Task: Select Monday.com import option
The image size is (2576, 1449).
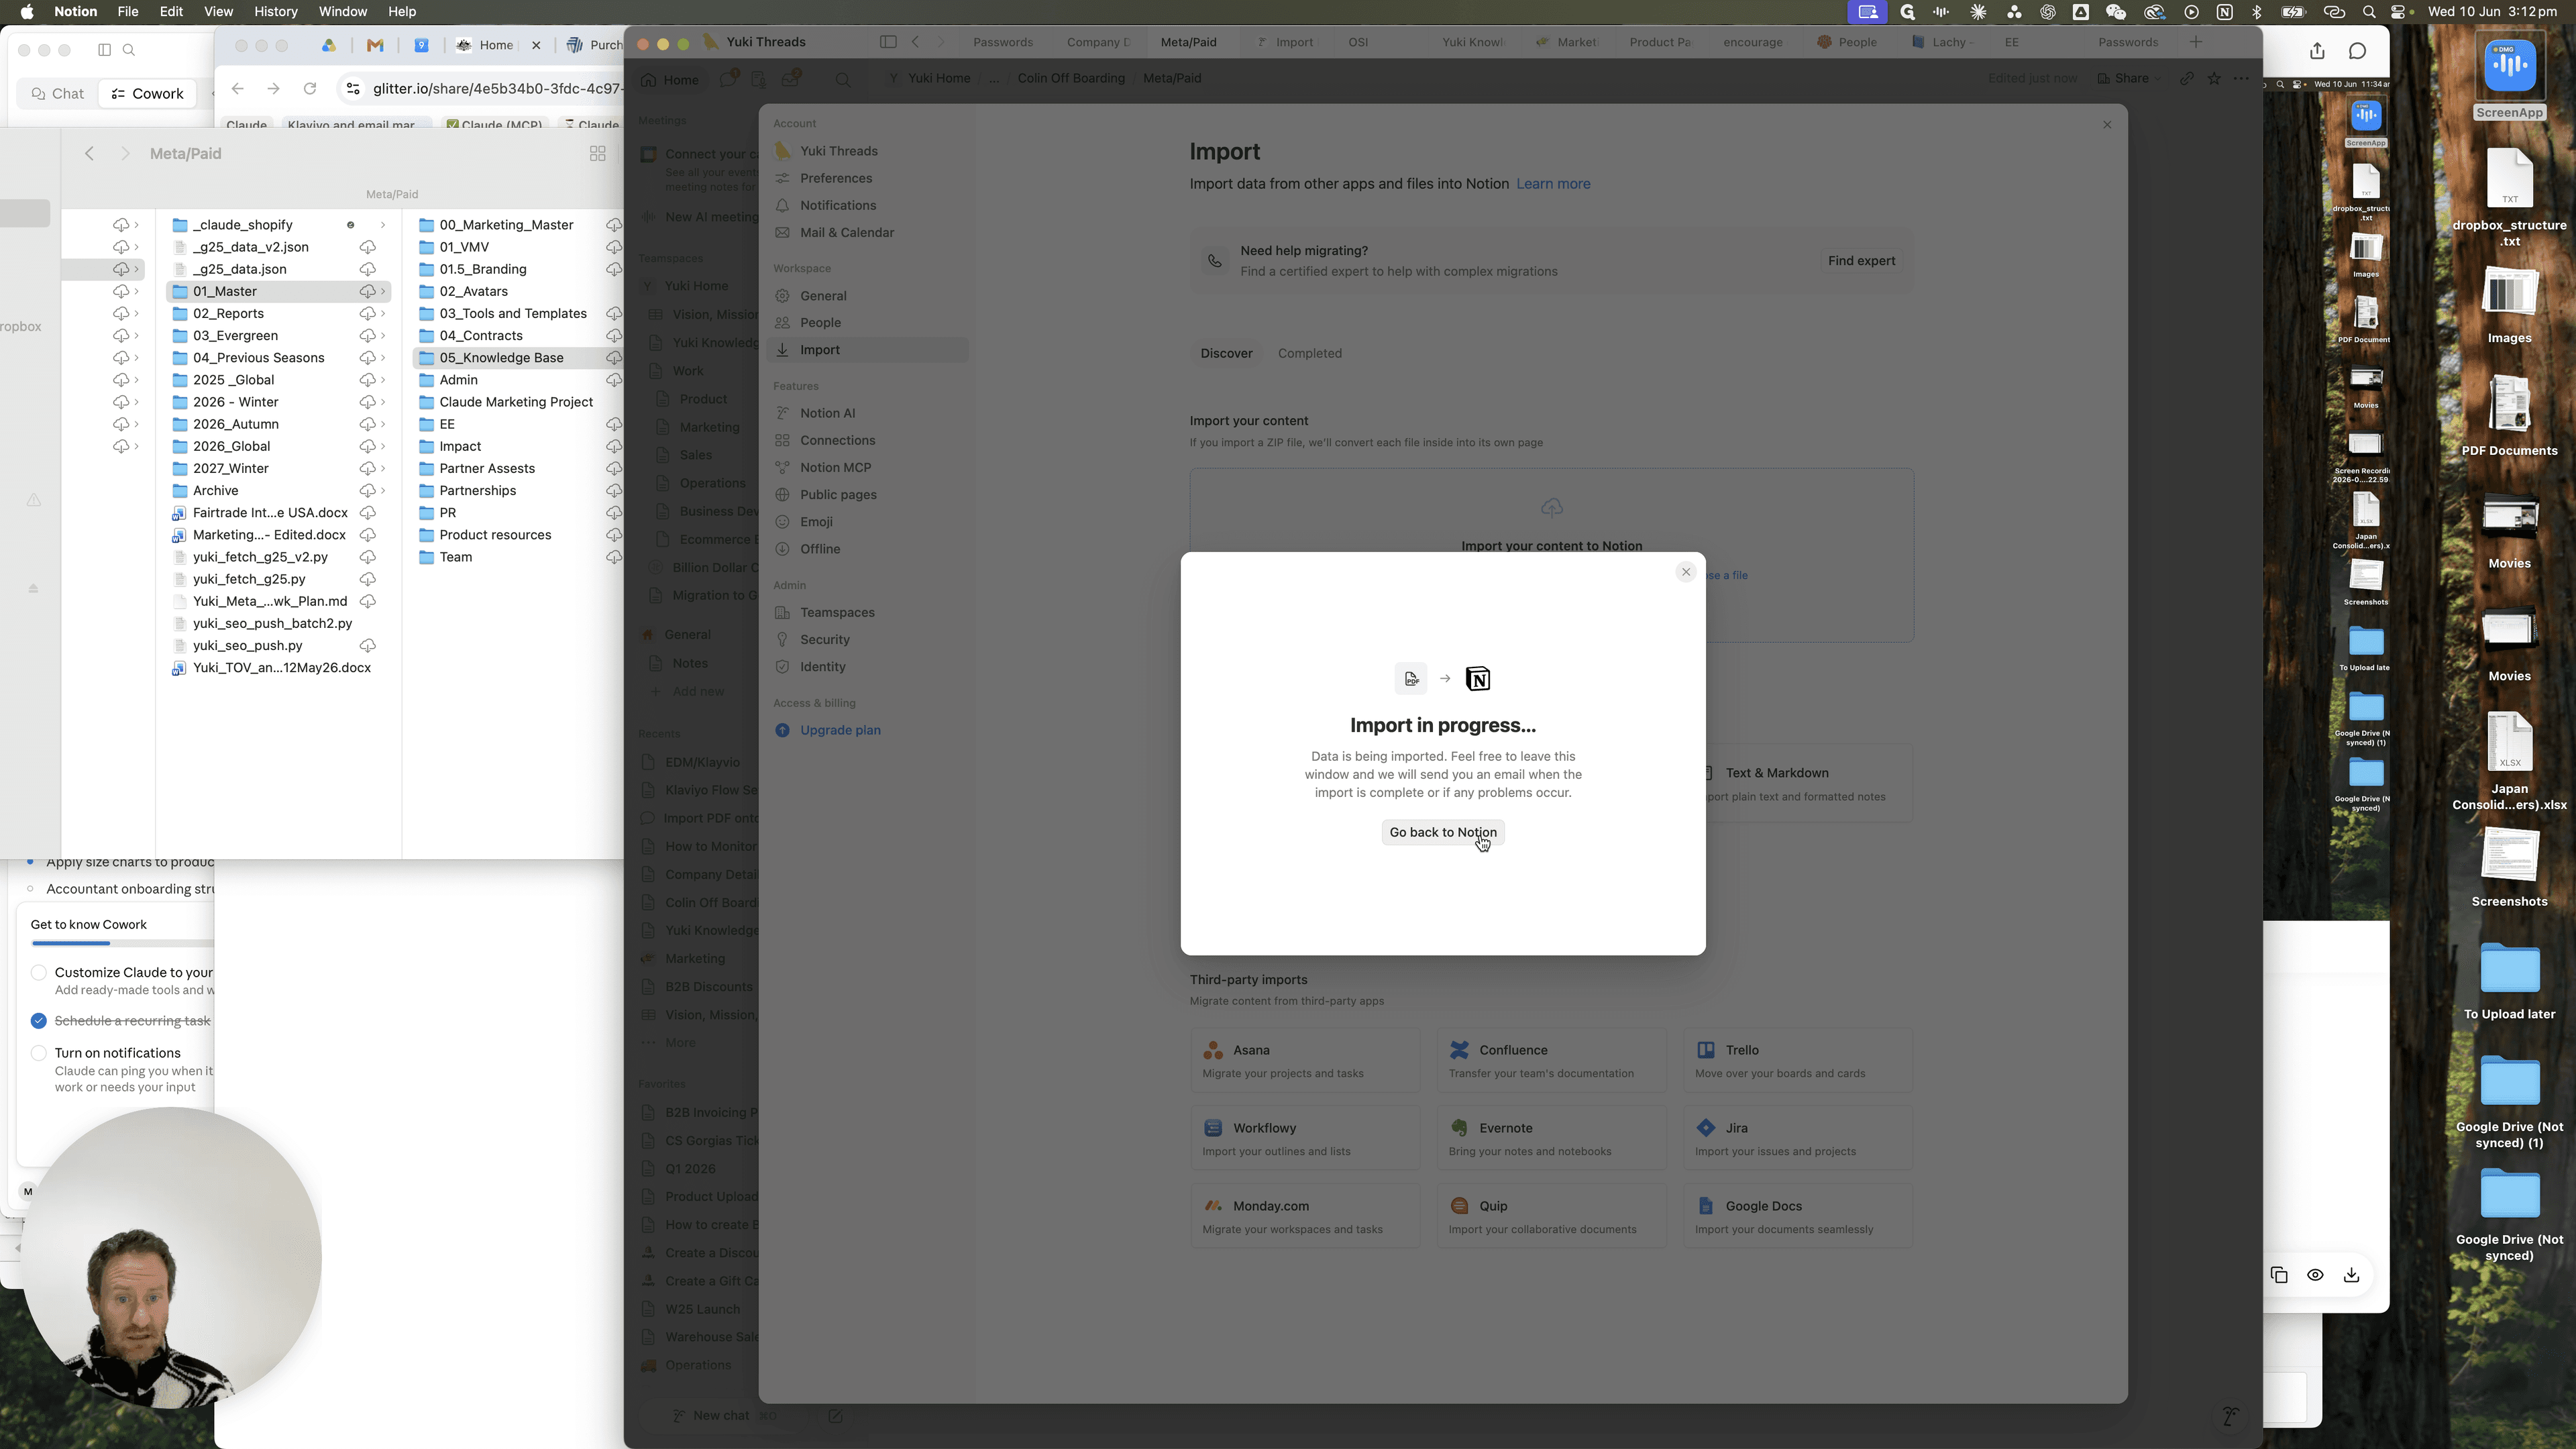Action: point(1304,1216)
